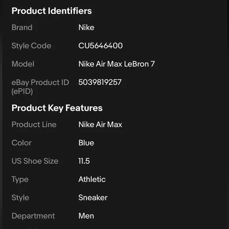The width and height of the screenshot is (229, 229).
Task: Click the style code CU5646400
Action: (100, 45)
